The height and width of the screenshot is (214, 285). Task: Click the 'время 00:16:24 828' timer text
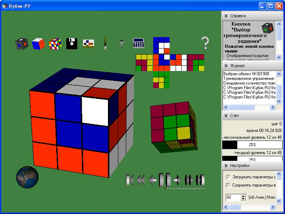[264, 131]
